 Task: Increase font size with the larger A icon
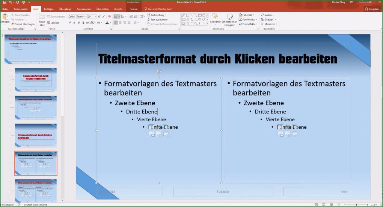coord(99,16)
